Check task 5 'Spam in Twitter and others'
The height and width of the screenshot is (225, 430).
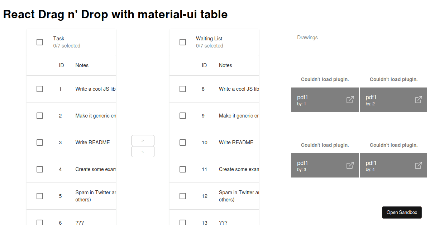click(40, 196)
